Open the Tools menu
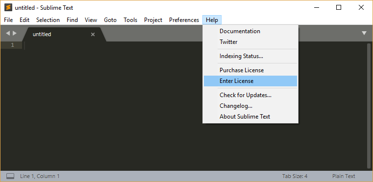373x182 pixels. click(130, 20)
